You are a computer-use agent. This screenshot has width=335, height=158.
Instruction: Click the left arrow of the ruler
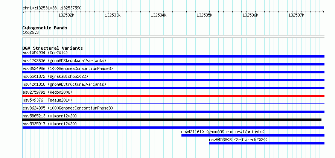(x=23, y=12)
